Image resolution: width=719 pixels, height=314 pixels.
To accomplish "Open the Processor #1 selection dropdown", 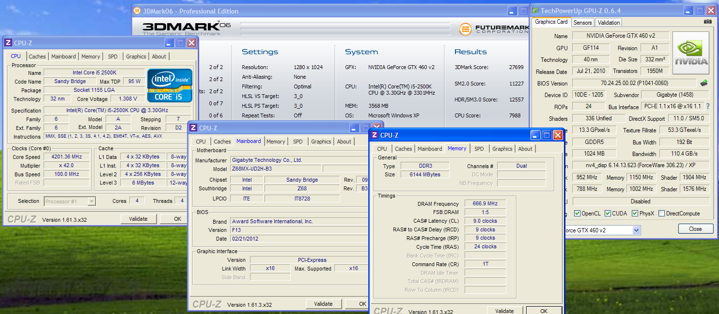I will tap(92, 201).
